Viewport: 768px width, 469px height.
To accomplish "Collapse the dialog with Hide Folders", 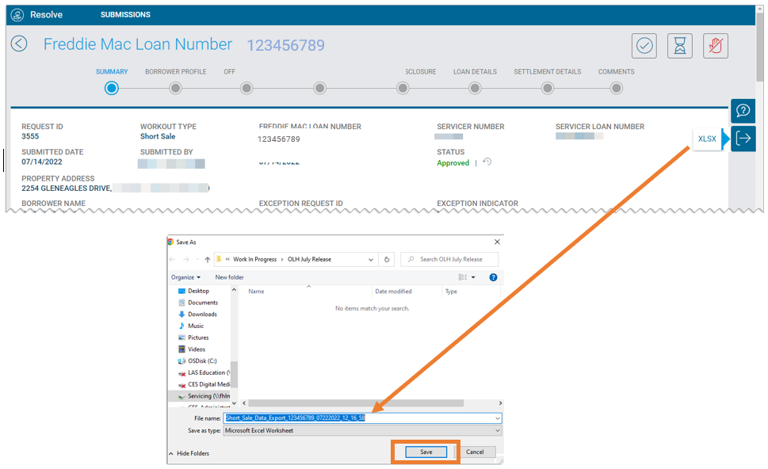I will 189,453.
